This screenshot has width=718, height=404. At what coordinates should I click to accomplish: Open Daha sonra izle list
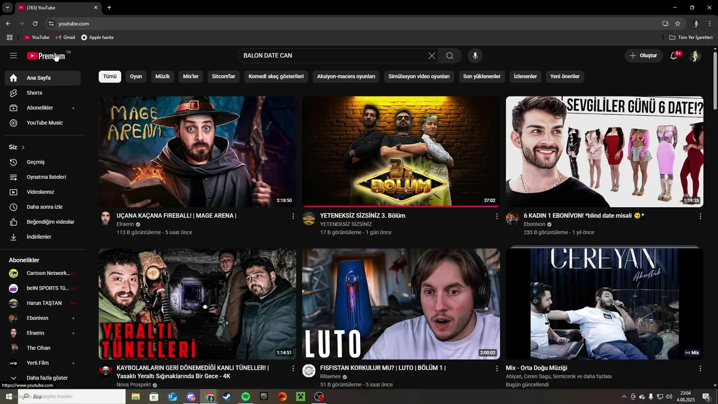pos(43,207)
